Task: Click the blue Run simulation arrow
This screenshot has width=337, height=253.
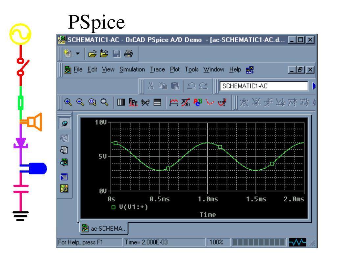Action: [314, 86]
